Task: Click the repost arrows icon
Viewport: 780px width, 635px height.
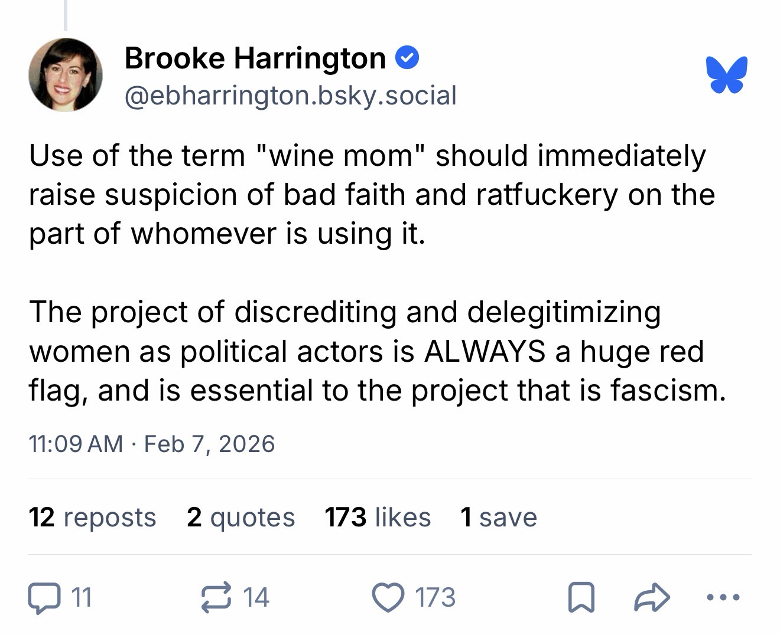Action: pyautogui.click(x=217, y=597)
